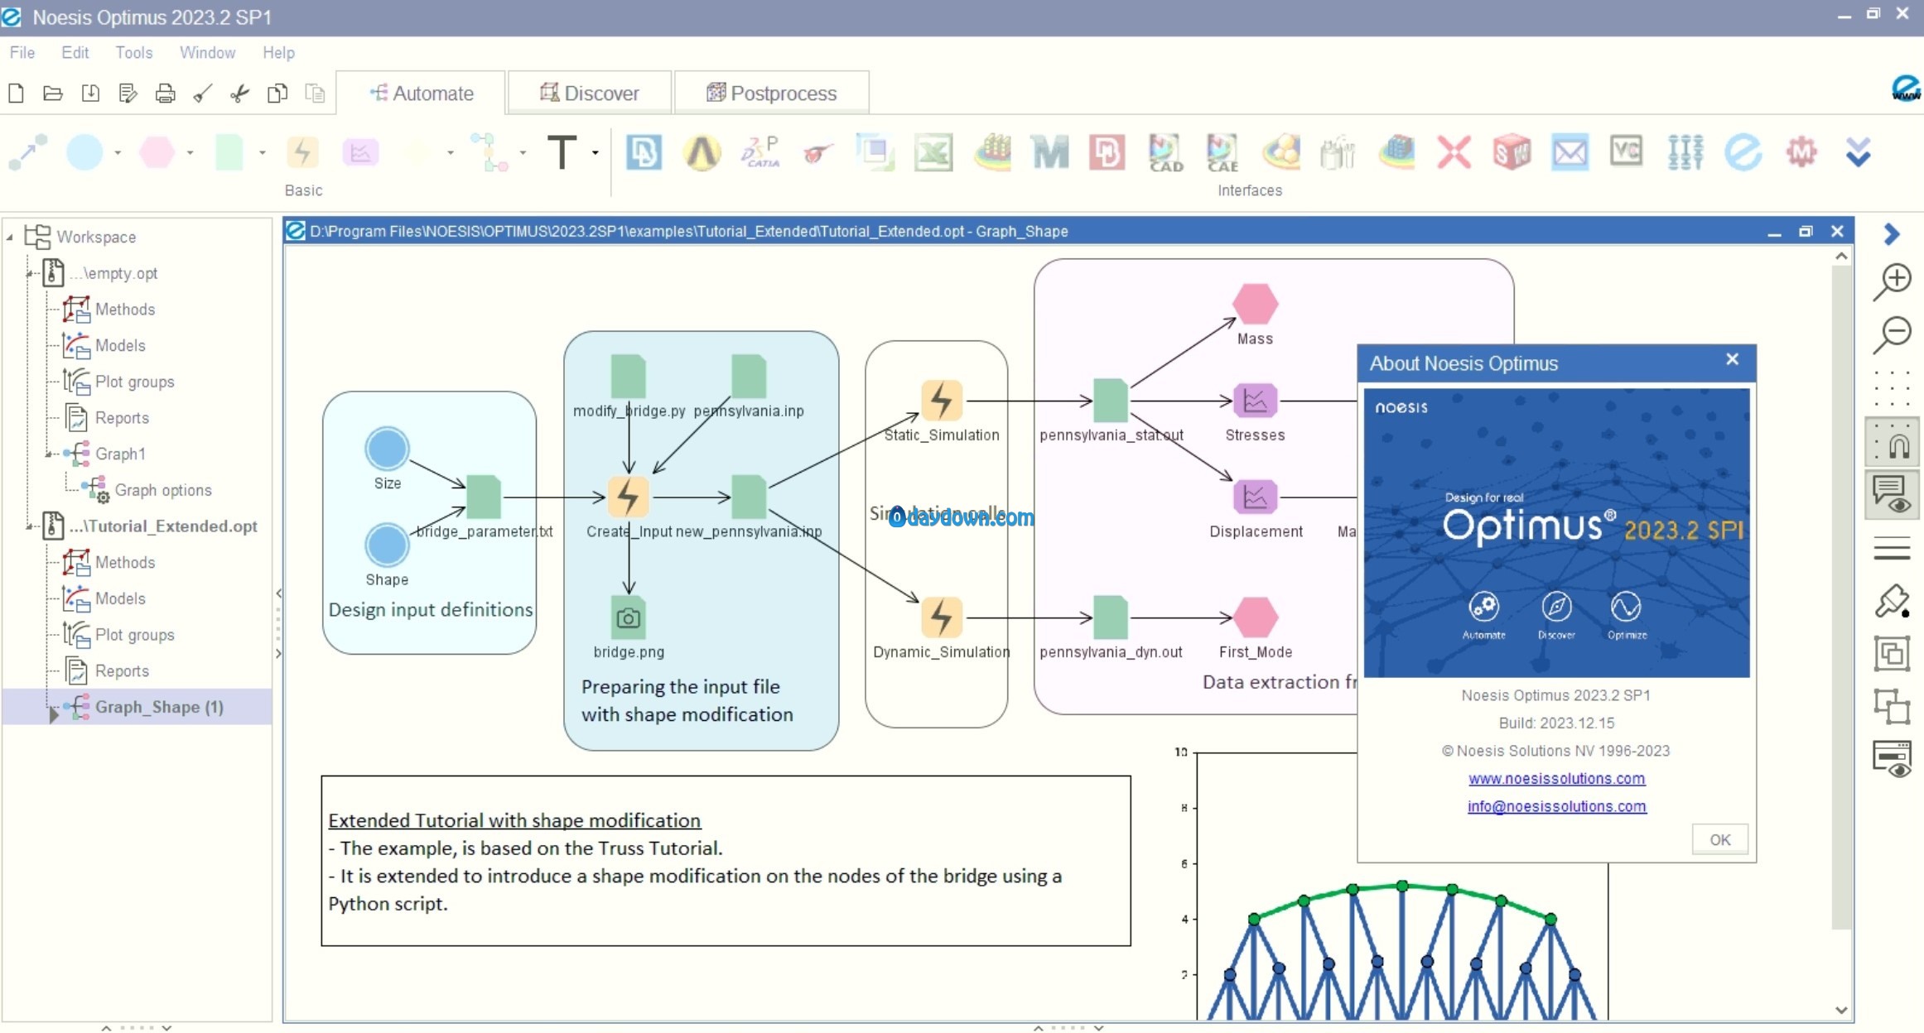Select Plot groups under empty.opt

point(134,382)
